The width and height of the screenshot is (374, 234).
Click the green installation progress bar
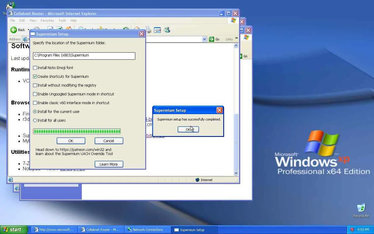point(77,131)
